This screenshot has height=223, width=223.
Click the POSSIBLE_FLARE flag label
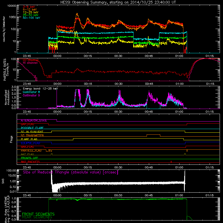[32, 128]
